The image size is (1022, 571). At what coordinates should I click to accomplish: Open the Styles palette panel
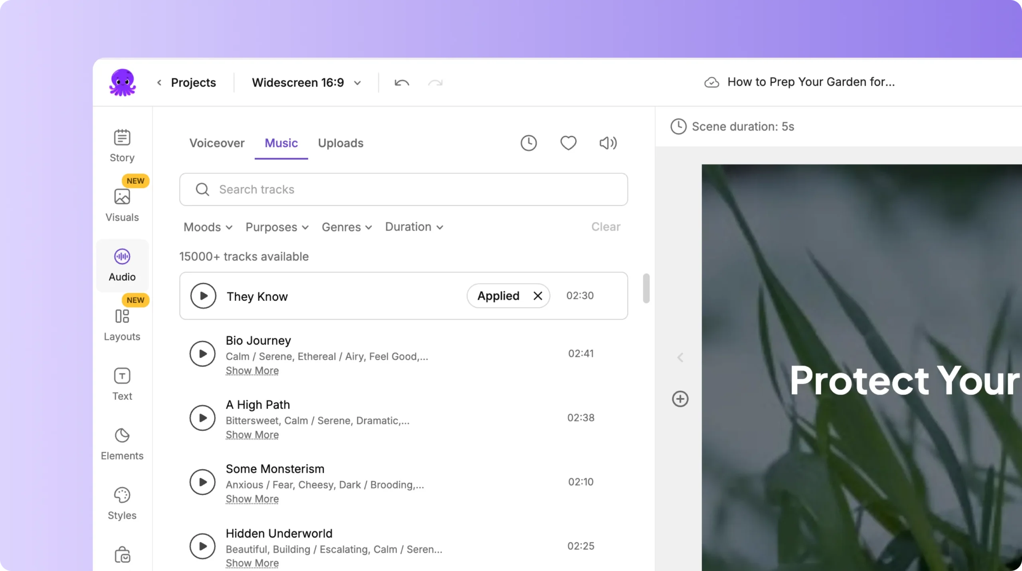point(122,503)
